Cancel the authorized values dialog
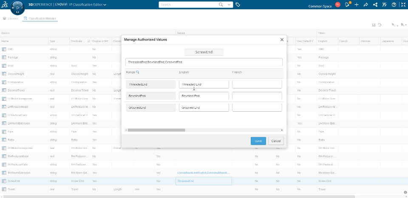Image resolution: width=408 pixels, height=198 pixels. 276,141
